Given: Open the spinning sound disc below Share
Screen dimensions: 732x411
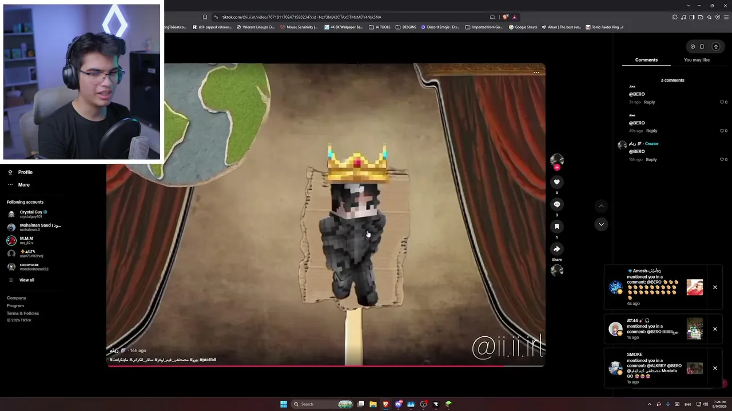Looking at the screenshot, I should coord(556,271).
